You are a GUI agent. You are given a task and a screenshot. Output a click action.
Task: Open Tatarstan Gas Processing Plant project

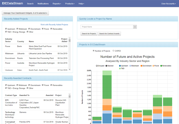[x=41, y=58]
